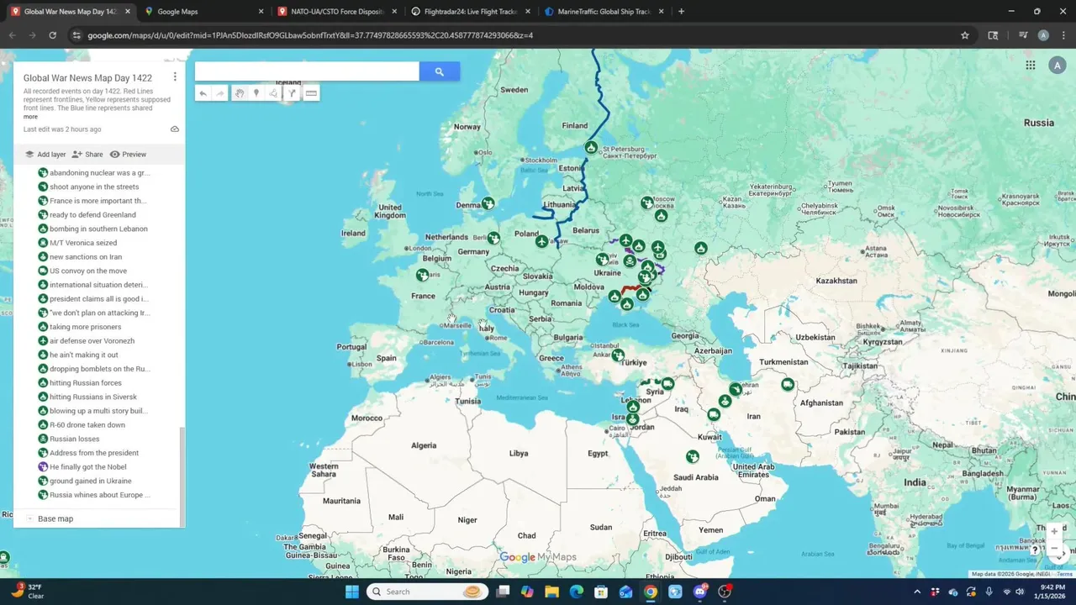This screenshot has height=605, width=1076.
Task: Open the map help question mark
Action: (1035, 550)
